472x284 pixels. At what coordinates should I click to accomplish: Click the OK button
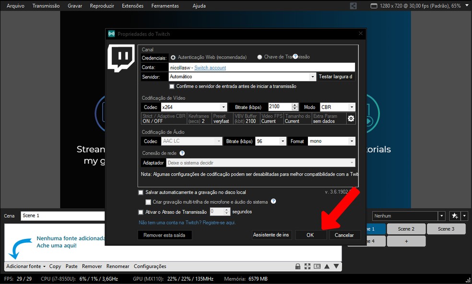coord(310,235)
